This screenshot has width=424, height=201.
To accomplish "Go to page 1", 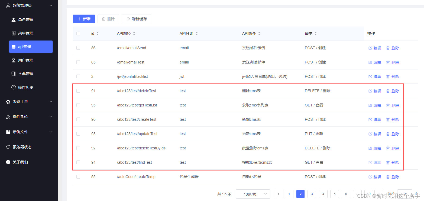I will pyautogui.click(x=289, y=194).
